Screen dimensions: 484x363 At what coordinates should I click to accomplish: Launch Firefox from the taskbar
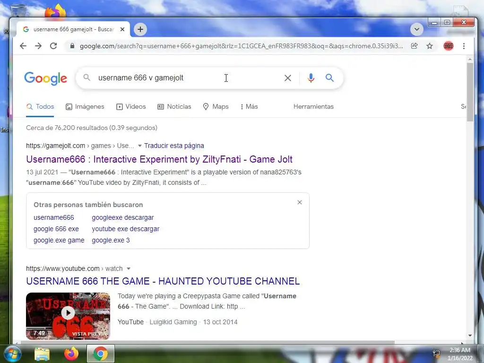(x=71, y=354)
